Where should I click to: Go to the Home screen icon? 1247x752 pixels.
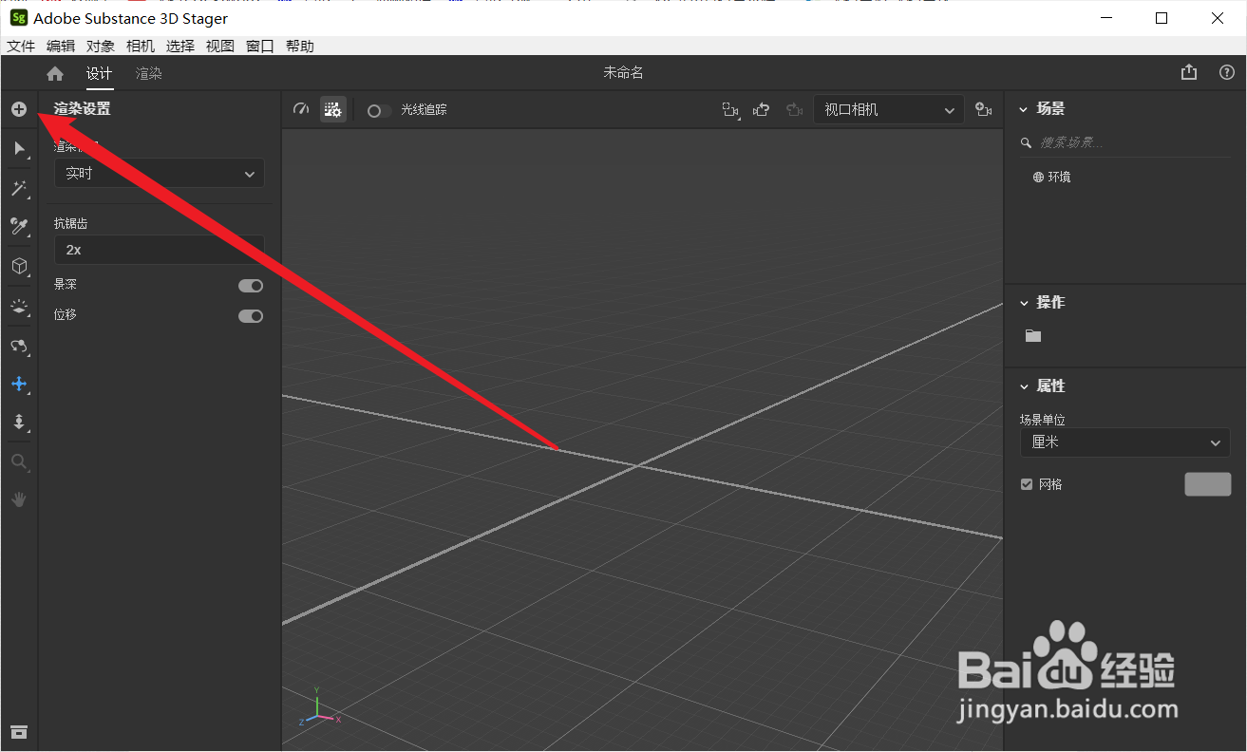55,73
